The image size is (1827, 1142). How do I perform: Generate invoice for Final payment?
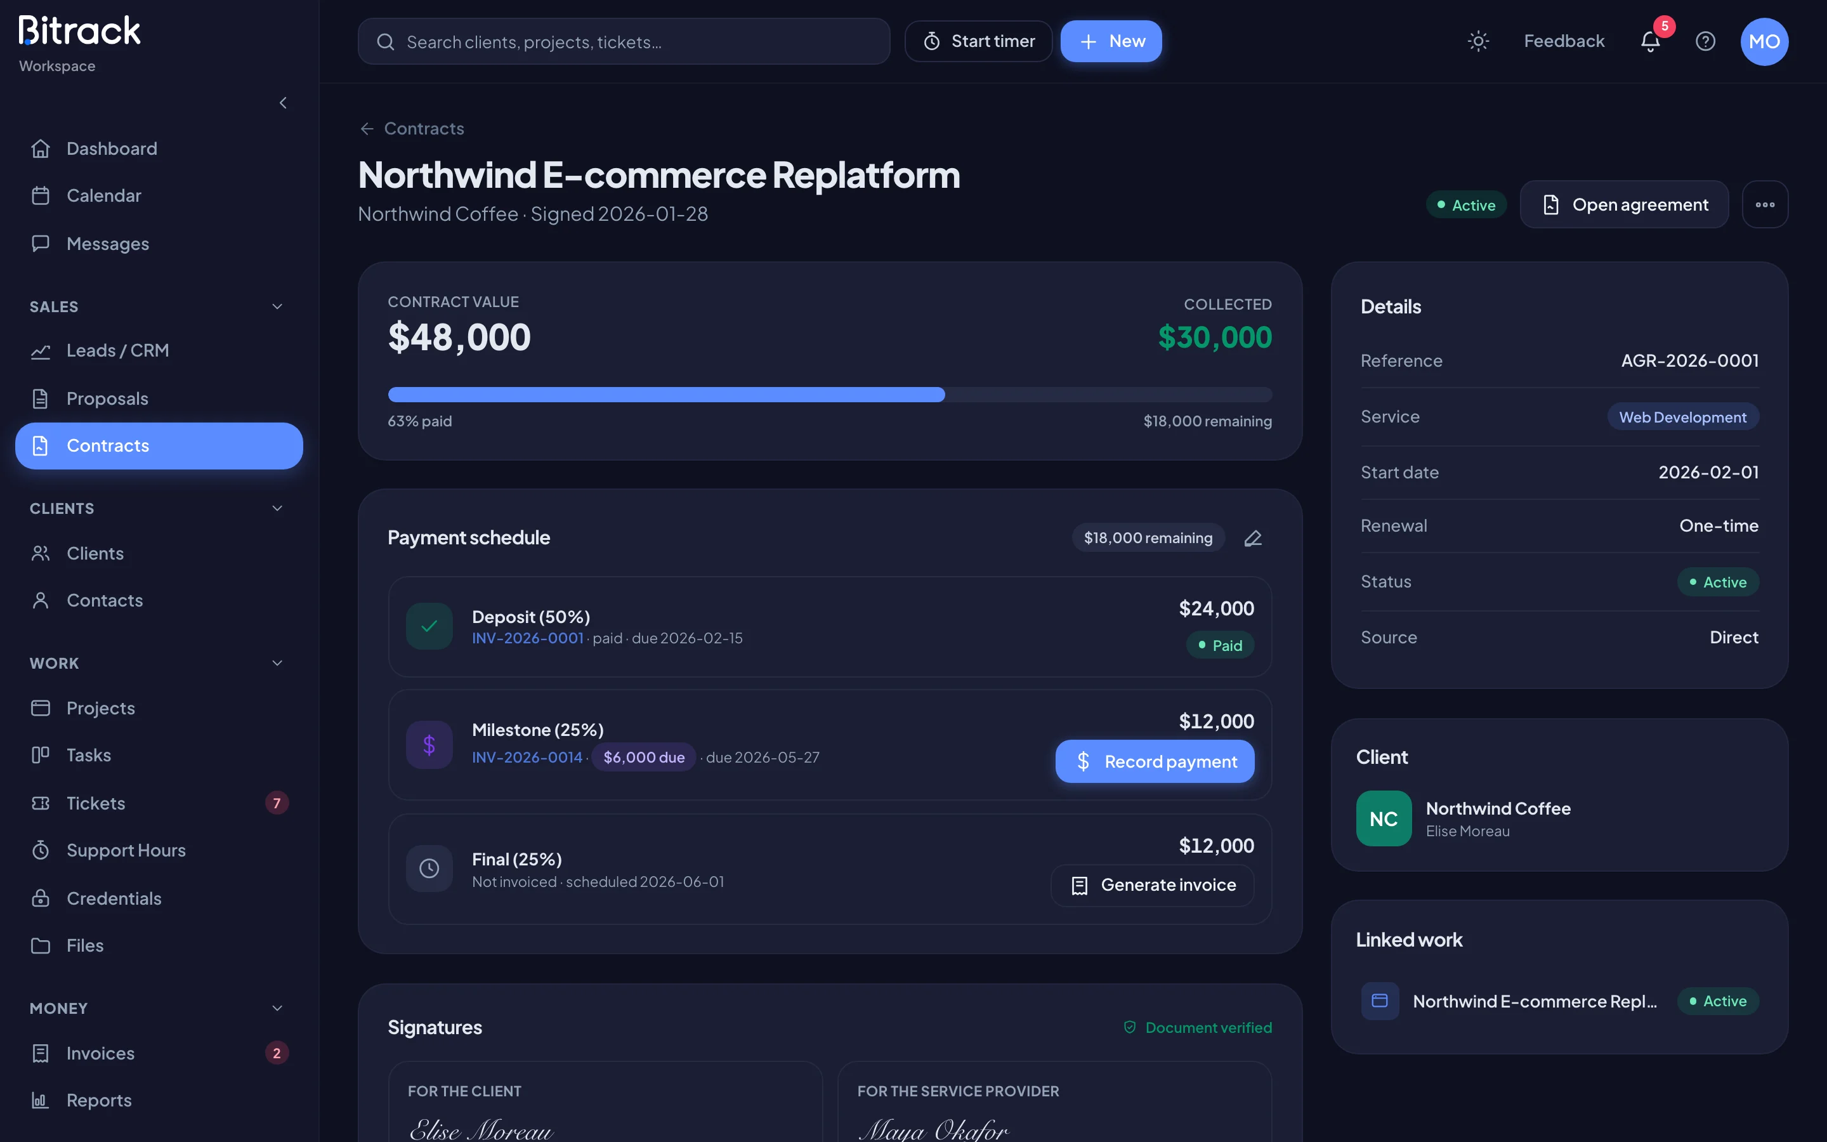pos(1152,885)
